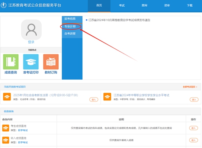Click the orange icon beside 转入成绩查询

point(6,140)
